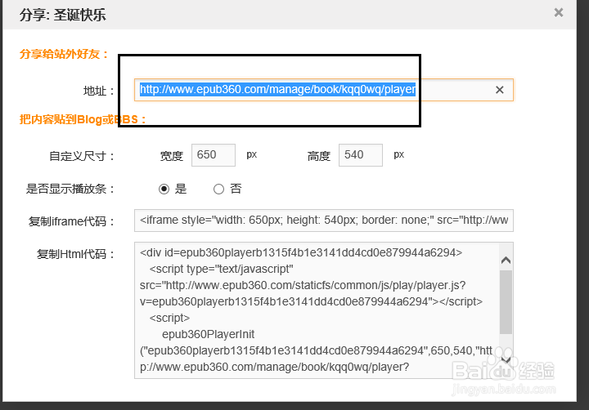Close the 分享 圣诞快乐 dialog
This screenshot has height=410, width=589.
pos(559,13)
